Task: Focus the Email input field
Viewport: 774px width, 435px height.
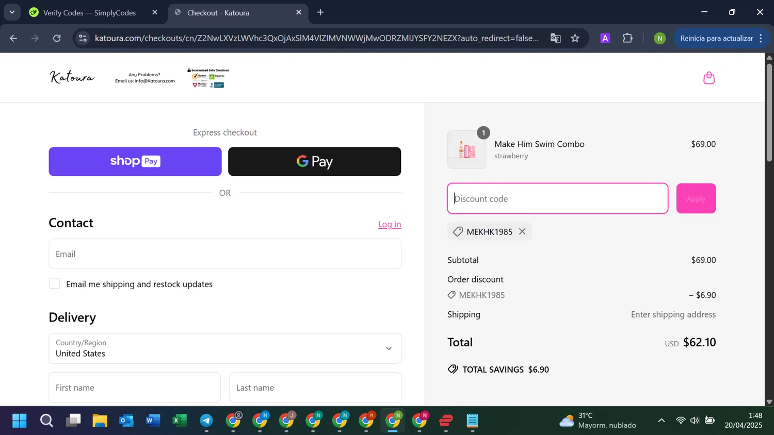Action: point(225,254)
